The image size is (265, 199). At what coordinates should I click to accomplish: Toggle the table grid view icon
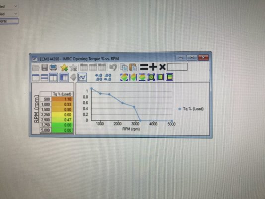pyautogui.click(x=64, y=78)
